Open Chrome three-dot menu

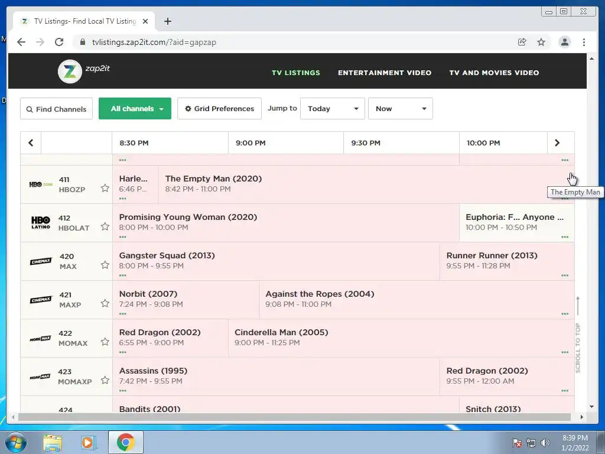584,42
